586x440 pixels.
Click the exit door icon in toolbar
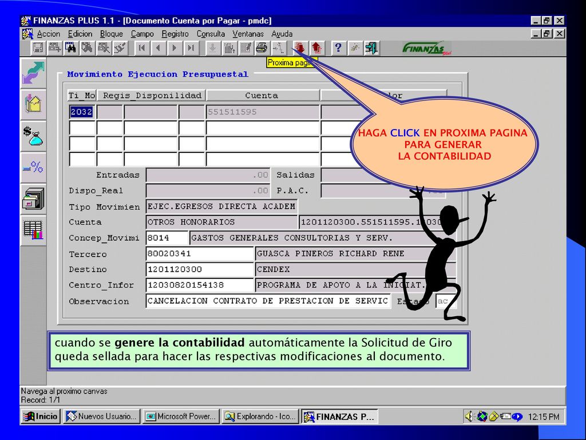click(x=371, y=48)
